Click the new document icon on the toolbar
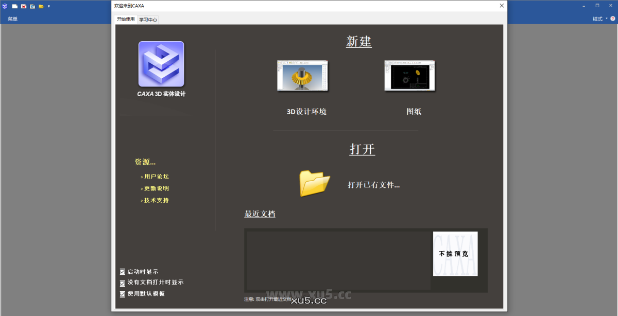The width and height of the screenshot is (618, 316). pyautogui.click(x=14, y=6)
